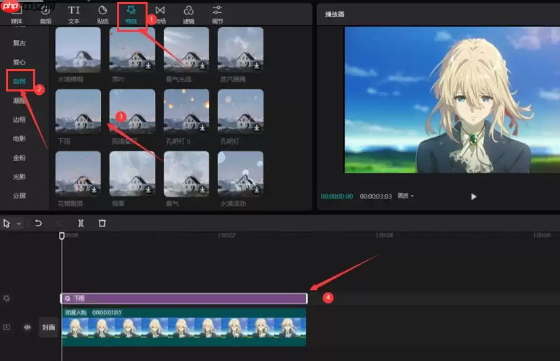Select the 下雨 rain effect thumbnail

click(x=79, y=112)
